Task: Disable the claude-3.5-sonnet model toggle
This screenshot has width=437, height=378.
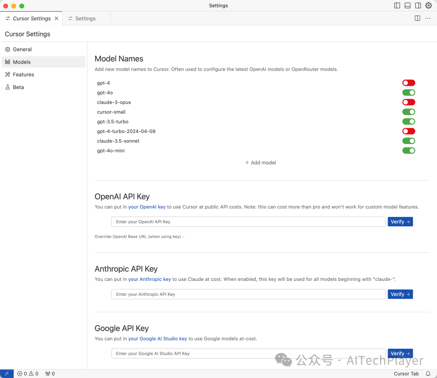Action: click(408, 141)
